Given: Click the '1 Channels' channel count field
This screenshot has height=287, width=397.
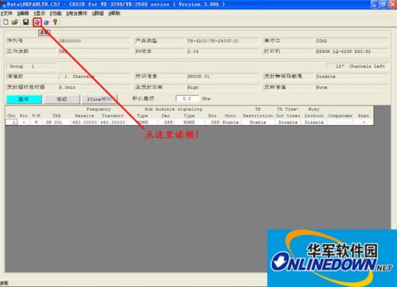Looking at the screenshot, I should [x=94, y=76].
